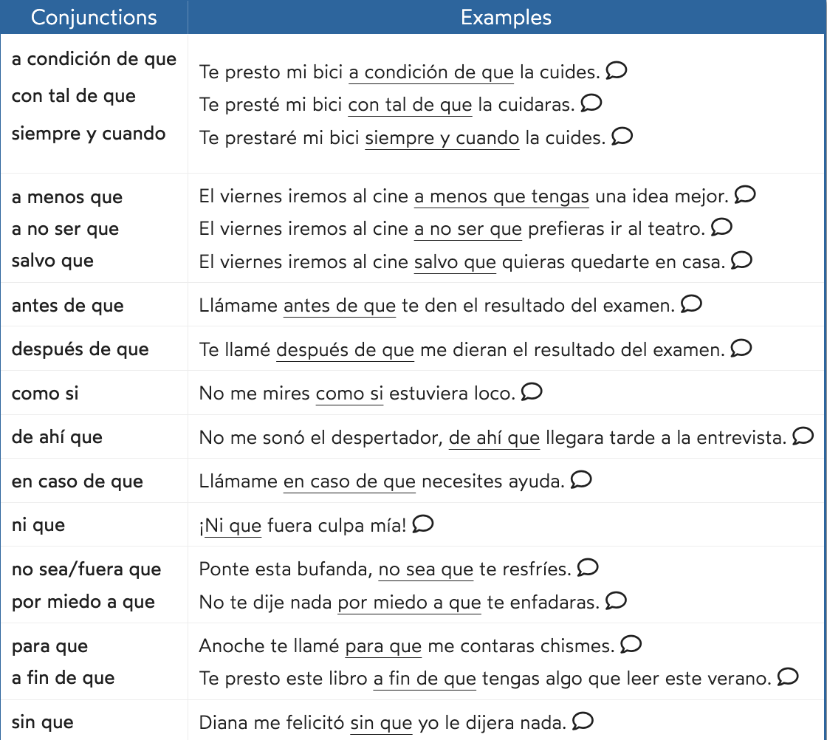Click the 'Examples' column header
Image resolution: width=827 pixels, height=740 pixels.
click(x=506, y=17)
